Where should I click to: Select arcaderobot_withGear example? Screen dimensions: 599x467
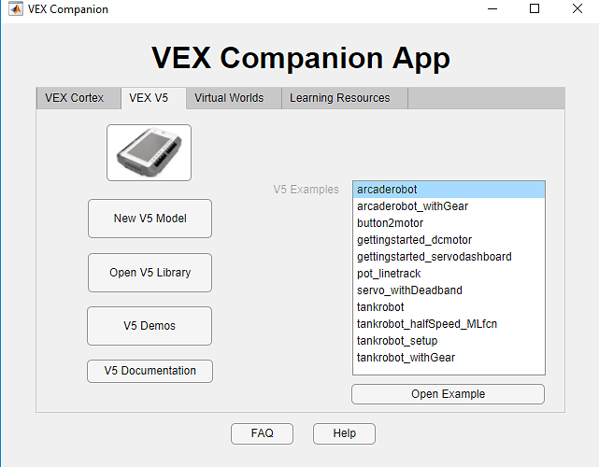pyautogui.click(x=449, y=206)
